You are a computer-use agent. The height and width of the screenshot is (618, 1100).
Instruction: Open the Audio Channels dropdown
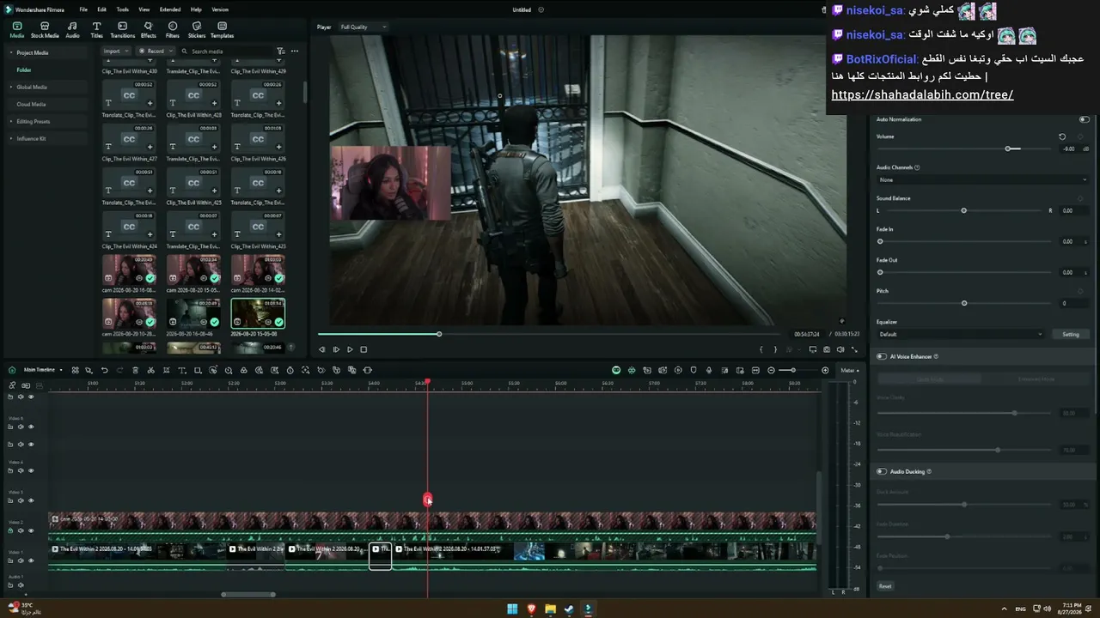982,180
